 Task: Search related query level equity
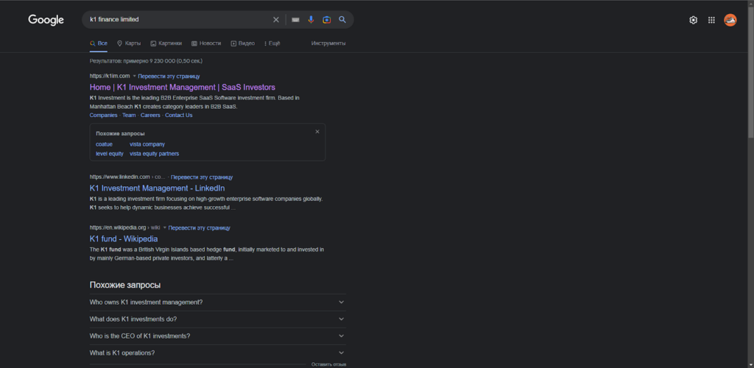pyautogui.click(x=110, y=154)
